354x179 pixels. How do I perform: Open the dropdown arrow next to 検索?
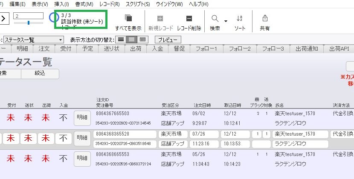coord(226,21)
